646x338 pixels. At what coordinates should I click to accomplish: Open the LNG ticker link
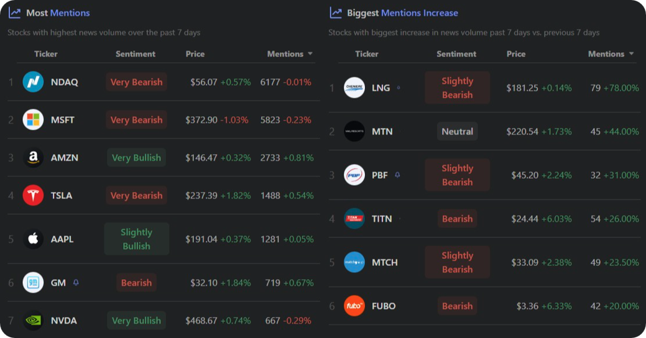pos(381,88)
